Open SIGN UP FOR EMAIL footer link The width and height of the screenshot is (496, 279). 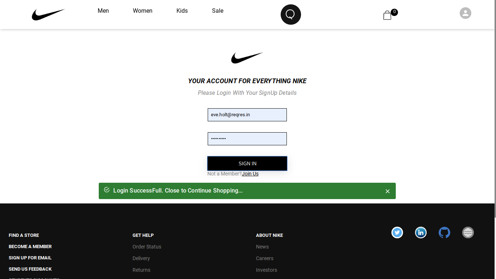pyautogui.click(x=30, y=258)
